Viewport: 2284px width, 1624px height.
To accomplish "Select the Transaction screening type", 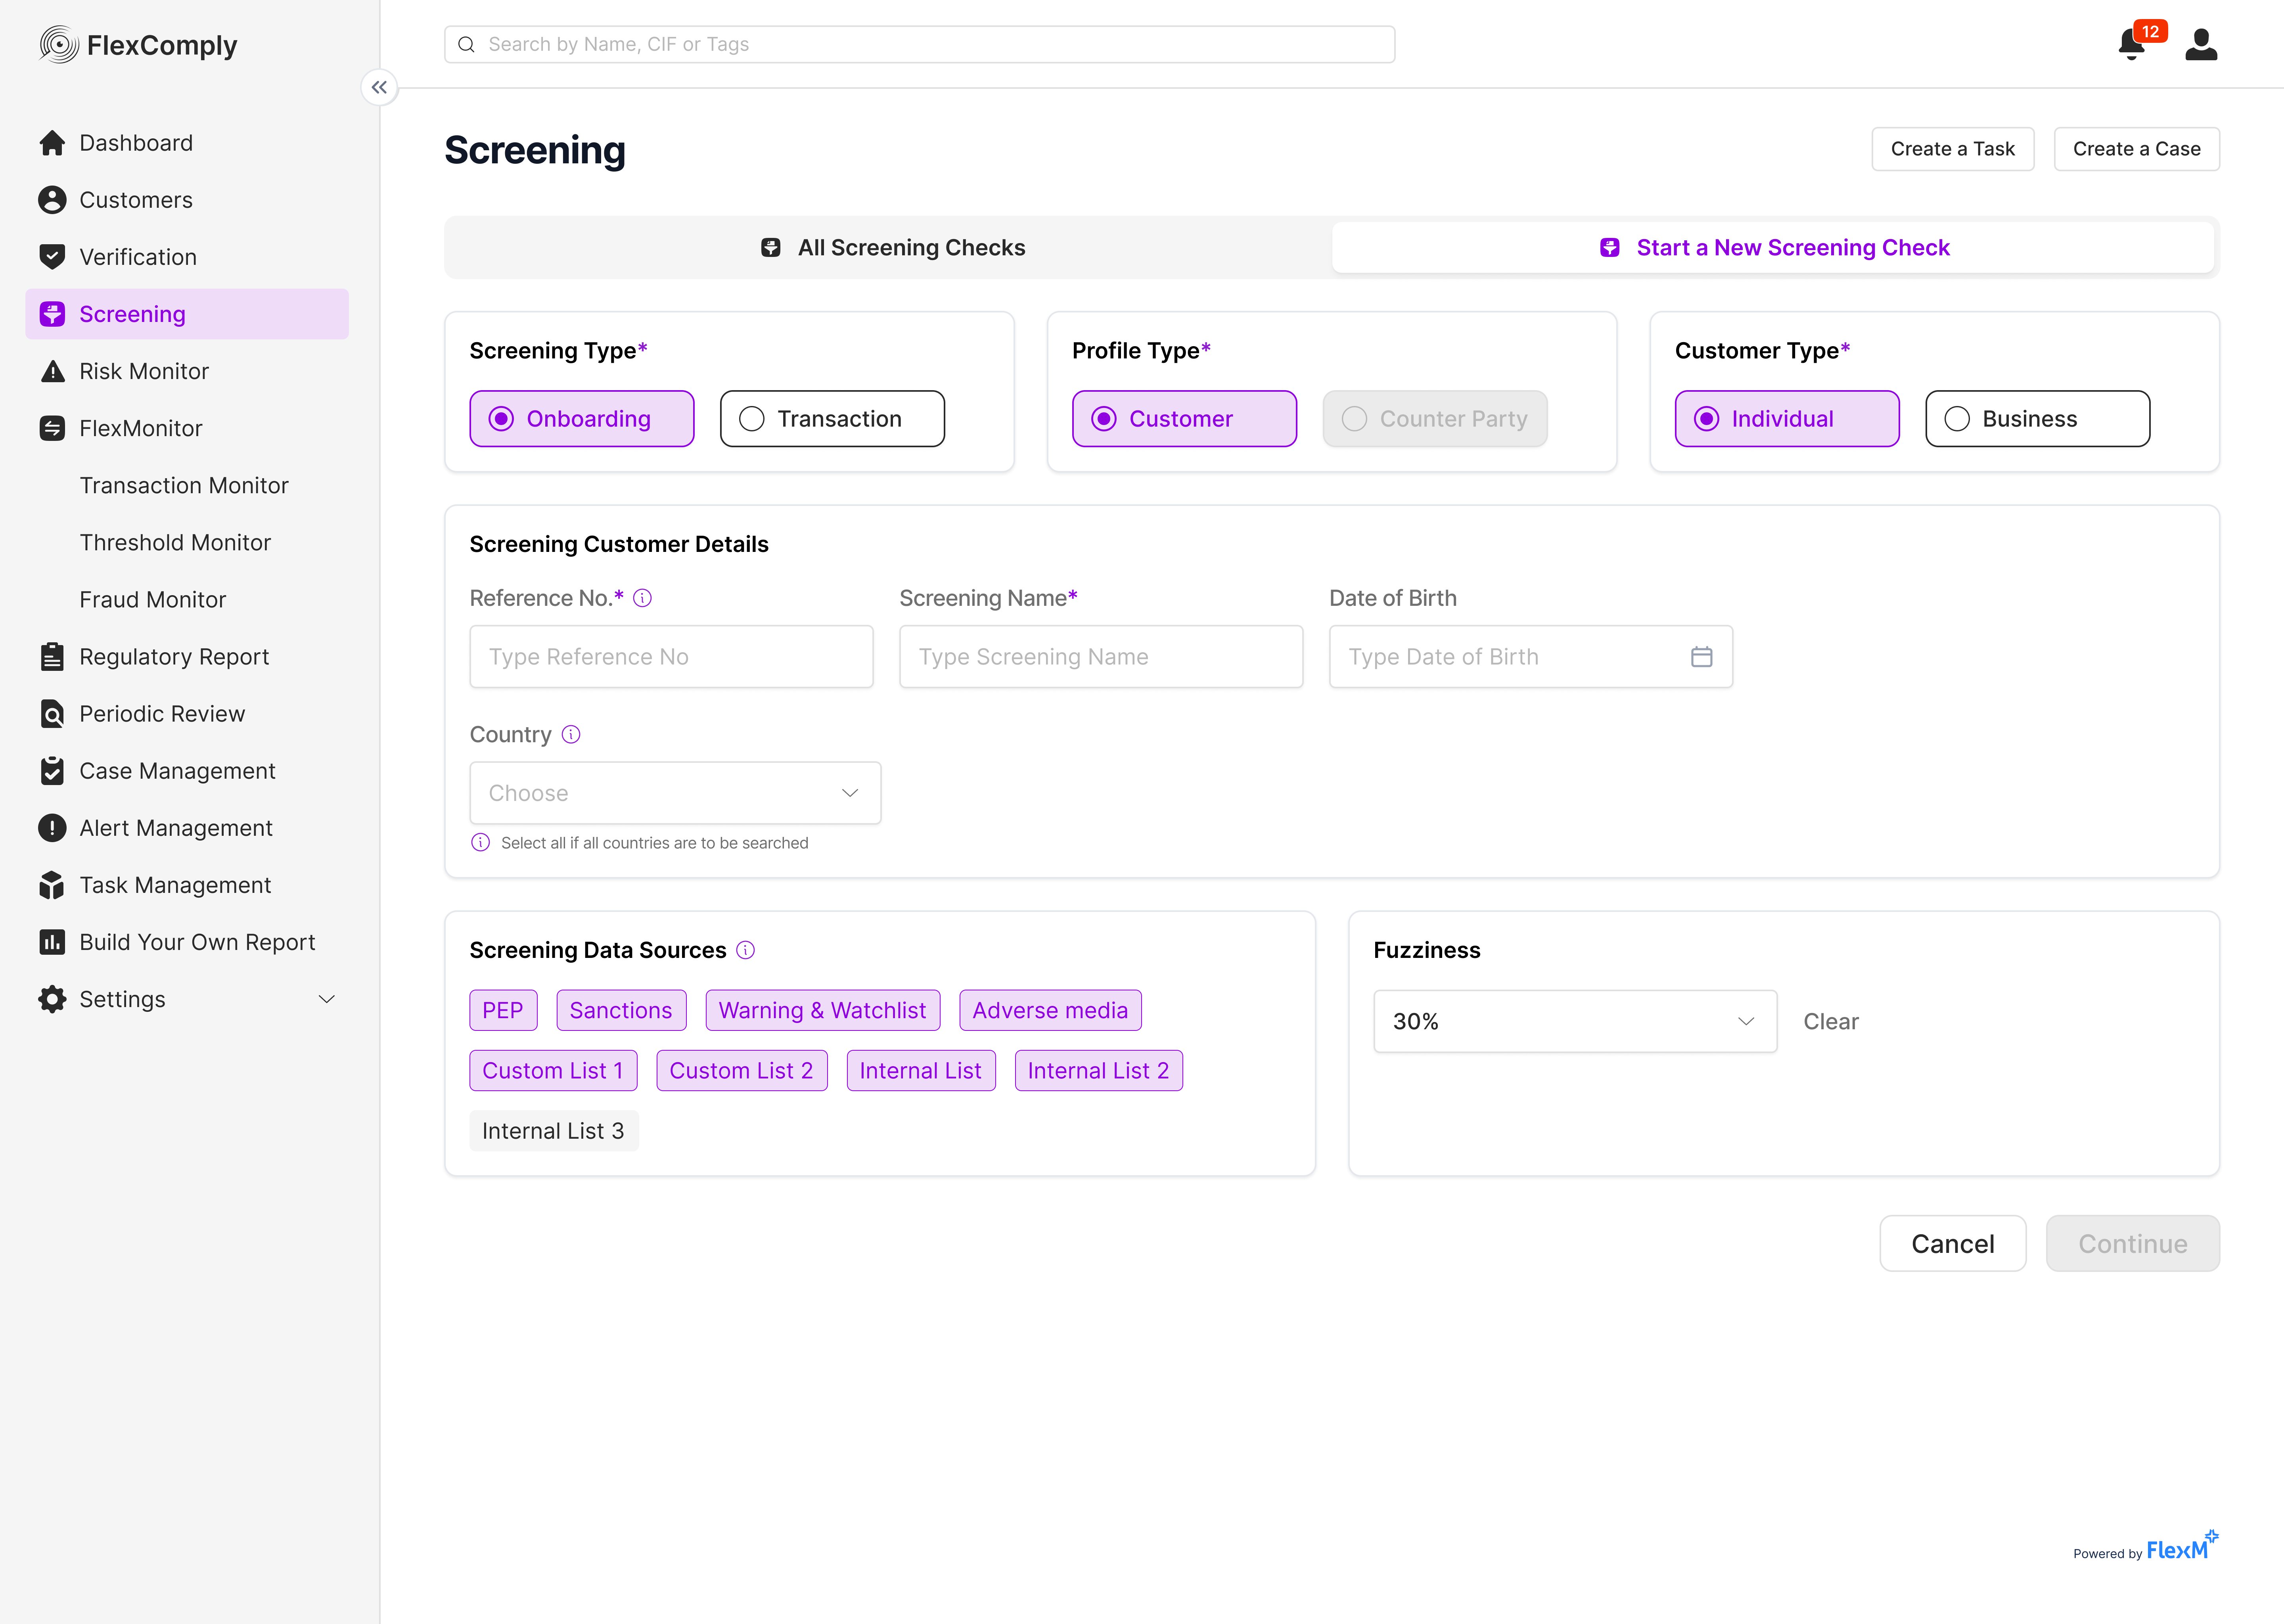I will 832,419.
